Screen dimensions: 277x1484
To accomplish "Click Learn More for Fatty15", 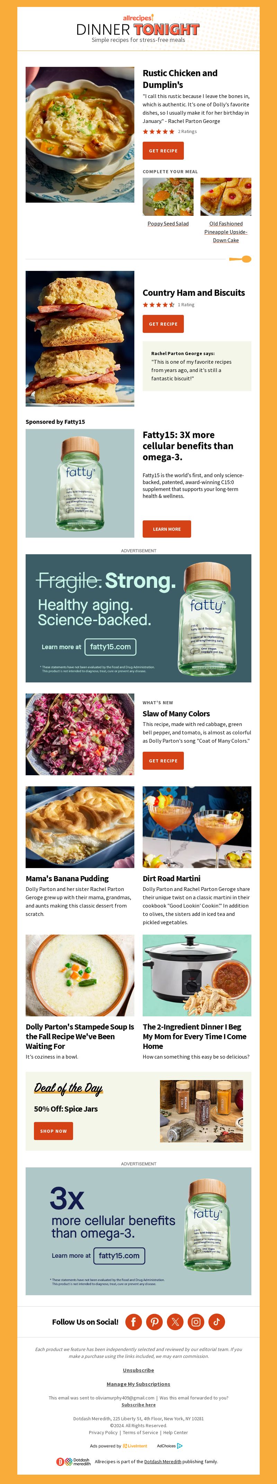I will coord(167,529).
